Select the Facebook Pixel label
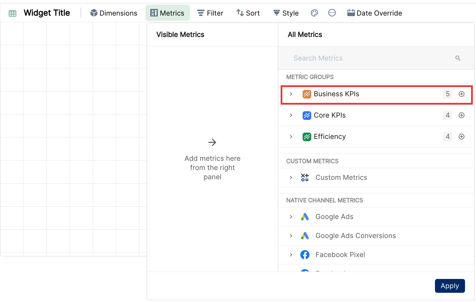 [x=340, y=255]
